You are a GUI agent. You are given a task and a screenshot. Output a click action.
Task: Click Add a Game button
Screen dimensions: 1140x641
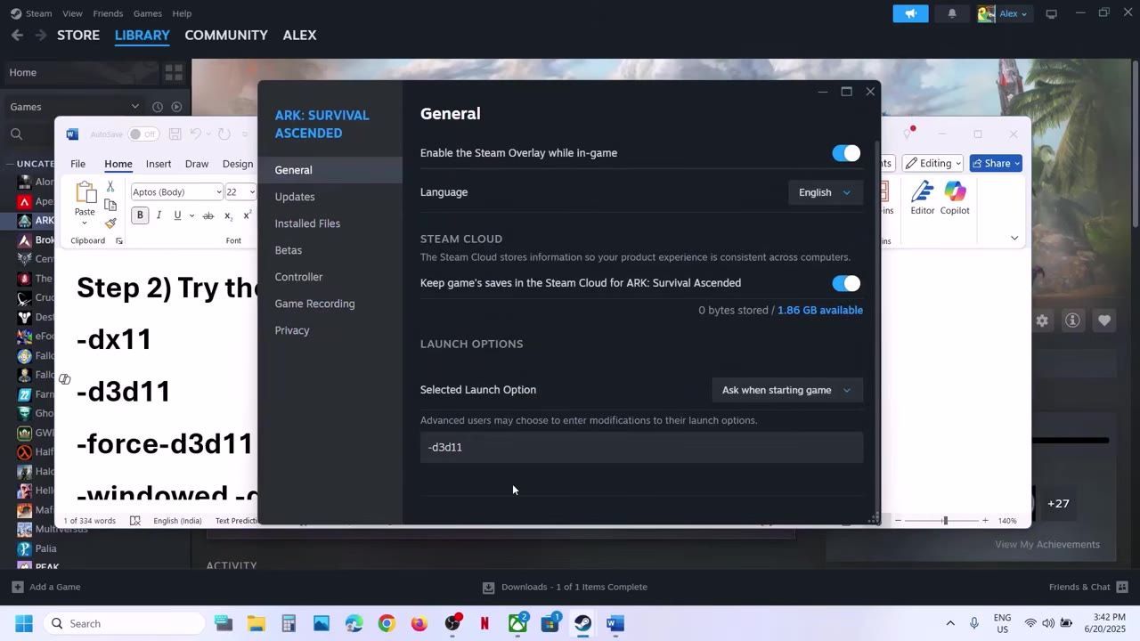pos(46,587)
